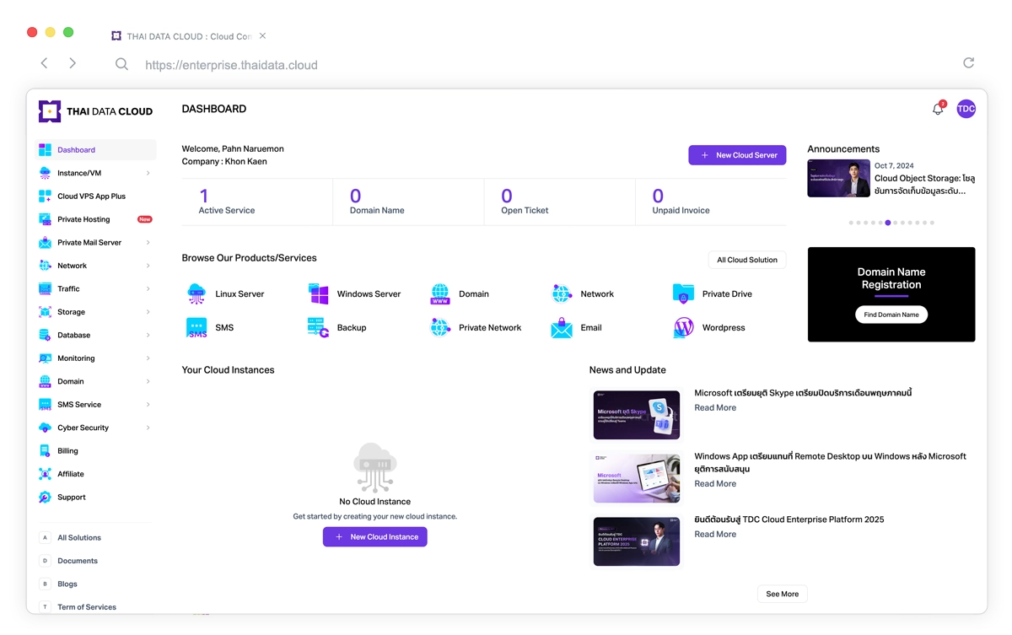Open the Backup service icon
Viewport: 1012px width, 635px height.
318,328
